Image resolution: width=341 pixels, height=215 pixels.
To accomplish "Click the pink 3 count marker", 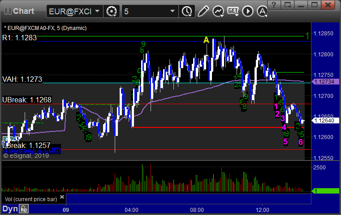I will (282, 118).
